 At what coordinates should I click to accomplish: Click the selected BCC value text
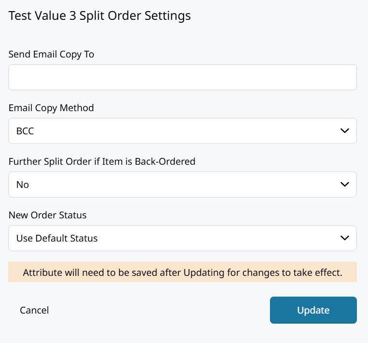click(x=25, y=131)
